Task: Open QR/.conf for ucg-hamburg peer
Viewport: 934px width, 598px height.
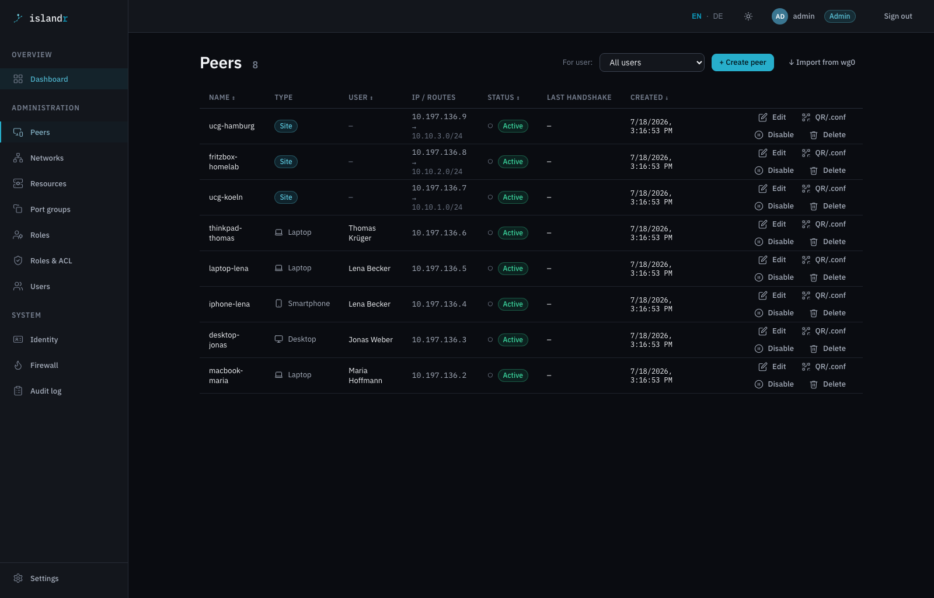Action: click(824, 117)
